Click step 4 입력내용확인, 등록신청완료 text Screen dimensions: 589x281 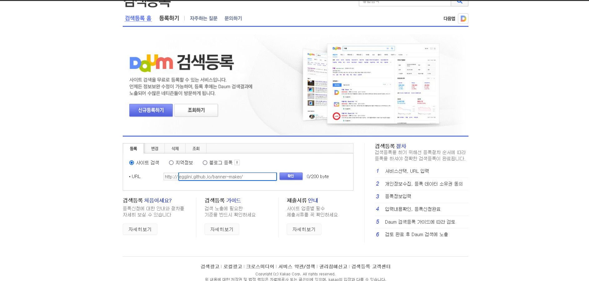click(413, 209)
